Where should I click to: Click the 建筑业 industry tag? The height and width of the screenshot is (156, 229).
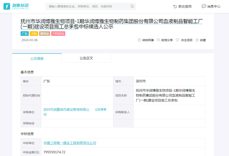pos(44,34)
